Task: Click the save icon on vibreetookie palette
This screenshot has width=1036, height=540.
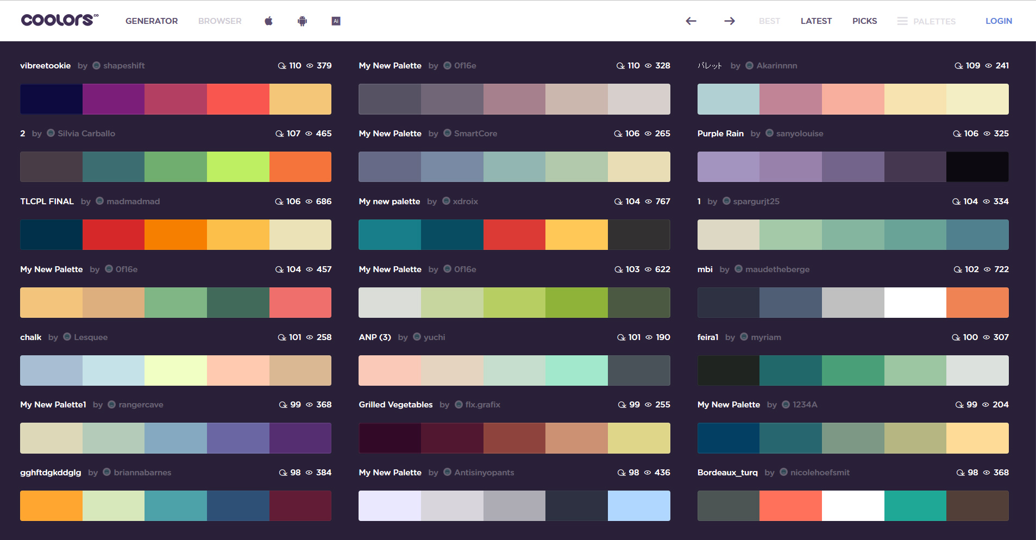Action: [x=282, y=66]
